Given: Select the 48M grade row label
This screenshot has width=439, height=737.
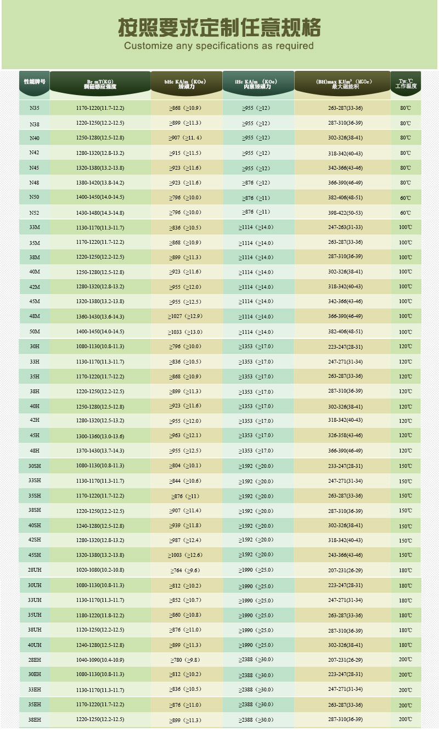Looking at the screenshot, I should 34,316.
